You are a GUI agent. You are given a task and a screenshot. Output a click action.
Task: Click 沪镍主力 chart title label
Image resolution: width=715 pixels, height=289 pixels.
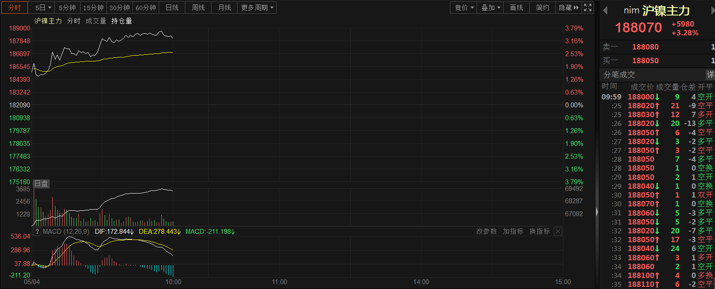coord(48,21)
